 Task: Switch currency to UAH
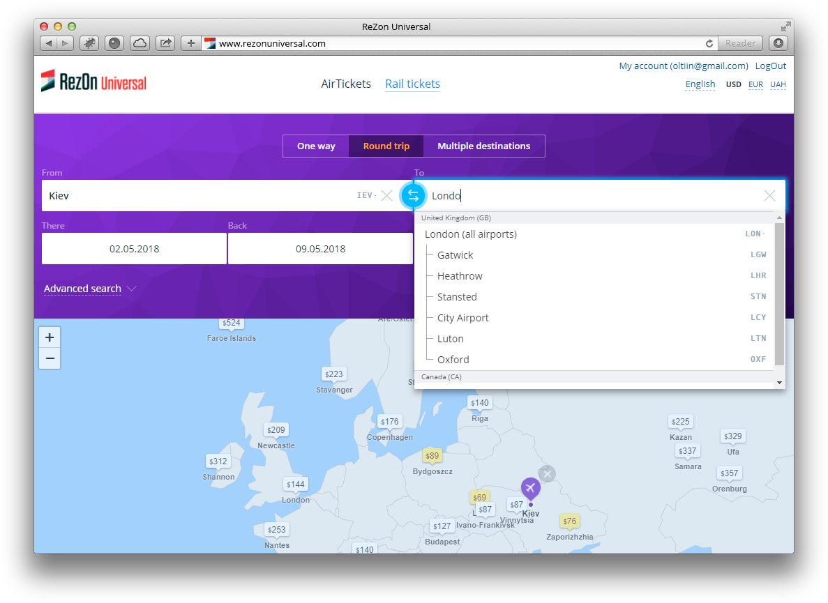click(x=778, y=84)
